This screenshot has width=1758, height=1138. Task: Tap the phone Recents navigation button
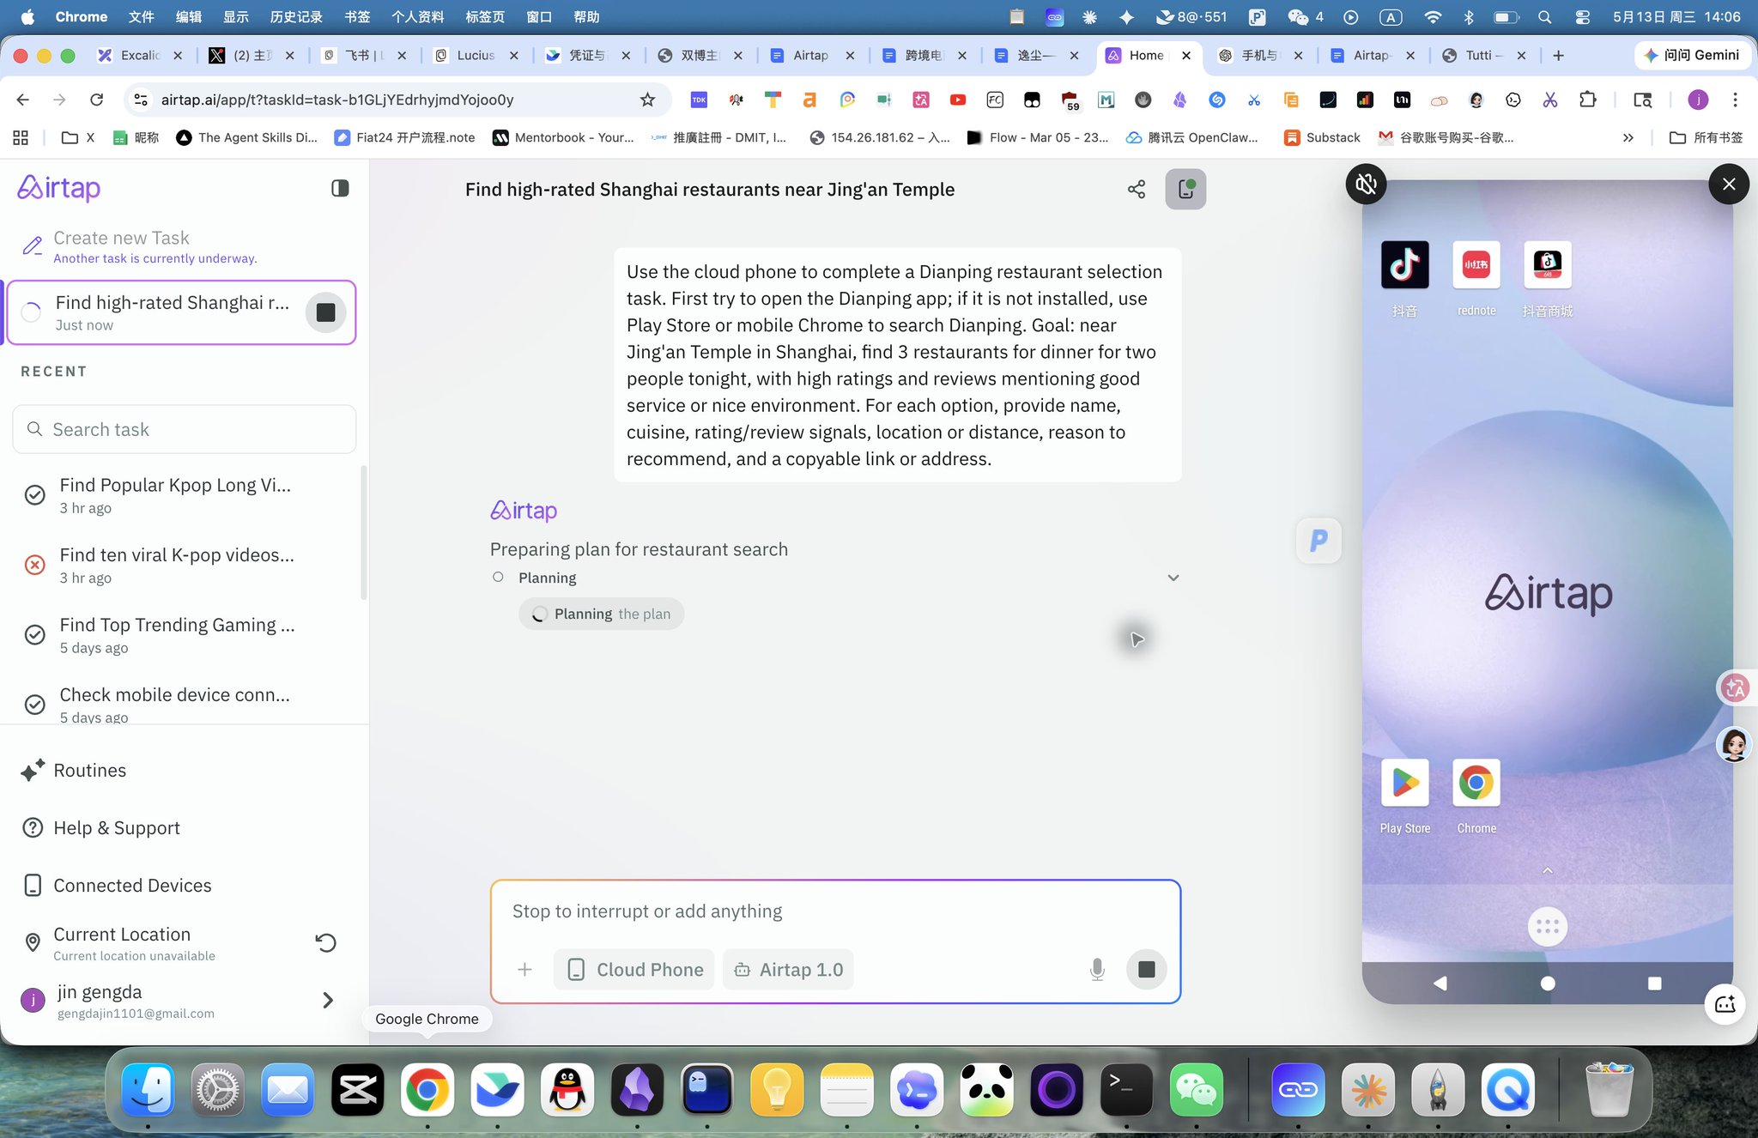coord(1655,984)
